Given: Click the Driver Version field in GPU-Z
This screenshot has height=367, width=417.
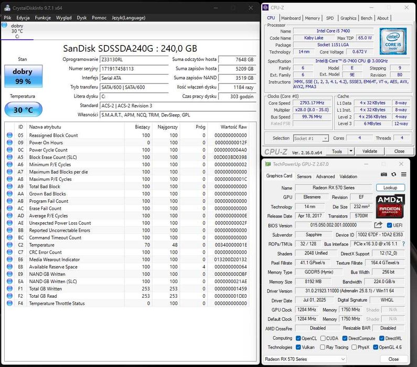Looking at the screenshot, I should pyautogui.click(x=349, y=291).
